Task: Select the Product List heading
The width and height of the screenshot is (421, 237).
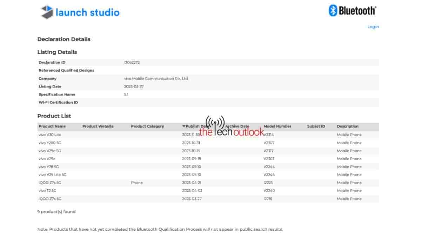Action: click(54, 116)
